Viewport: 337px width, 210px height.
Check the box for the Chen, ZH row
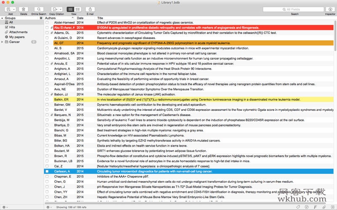tap(47, 197)
